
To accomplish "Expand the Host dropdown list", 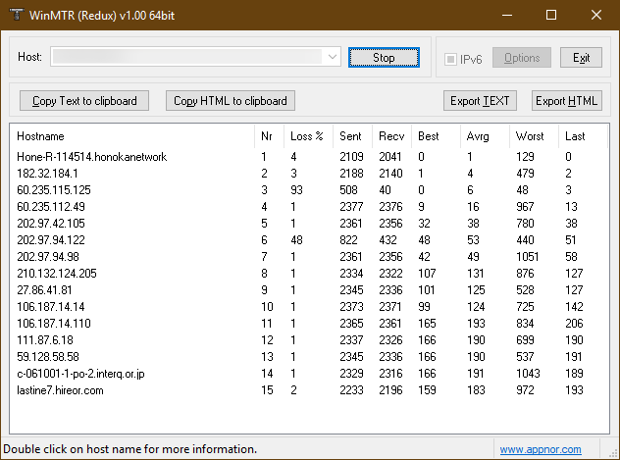I will 332,58.
